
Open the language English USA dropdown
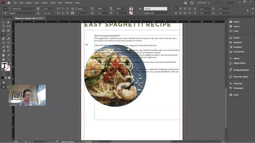169,13
